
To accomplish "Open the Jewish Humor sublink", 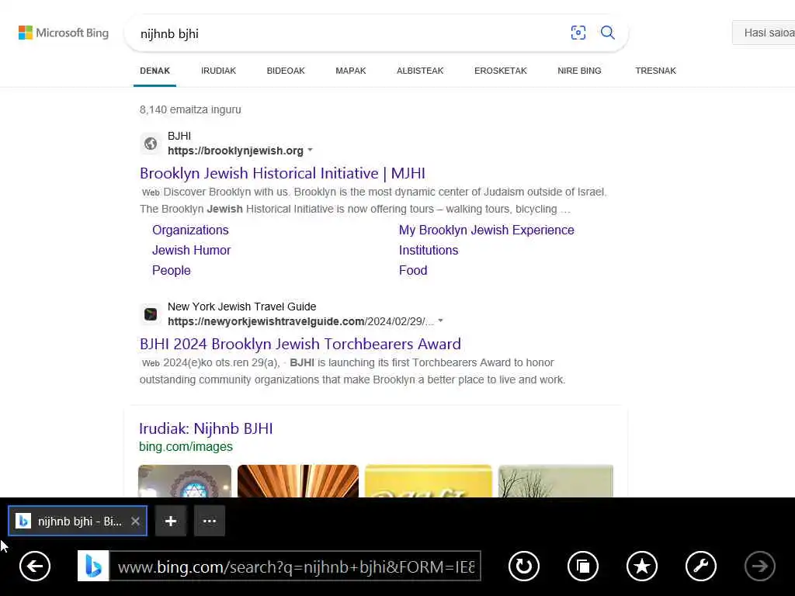I will pyautogui.click(x=192, y=251).
